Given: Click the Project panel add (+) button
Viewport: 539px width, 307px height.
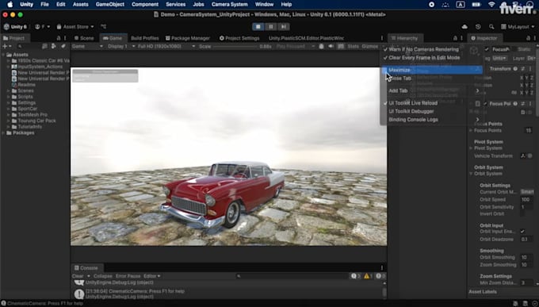Looking at the screenshot, I should (x=6, y=46).
